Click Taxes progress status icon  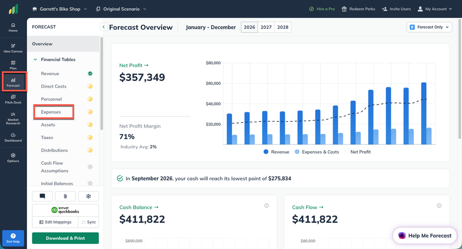tap(90, 137)
